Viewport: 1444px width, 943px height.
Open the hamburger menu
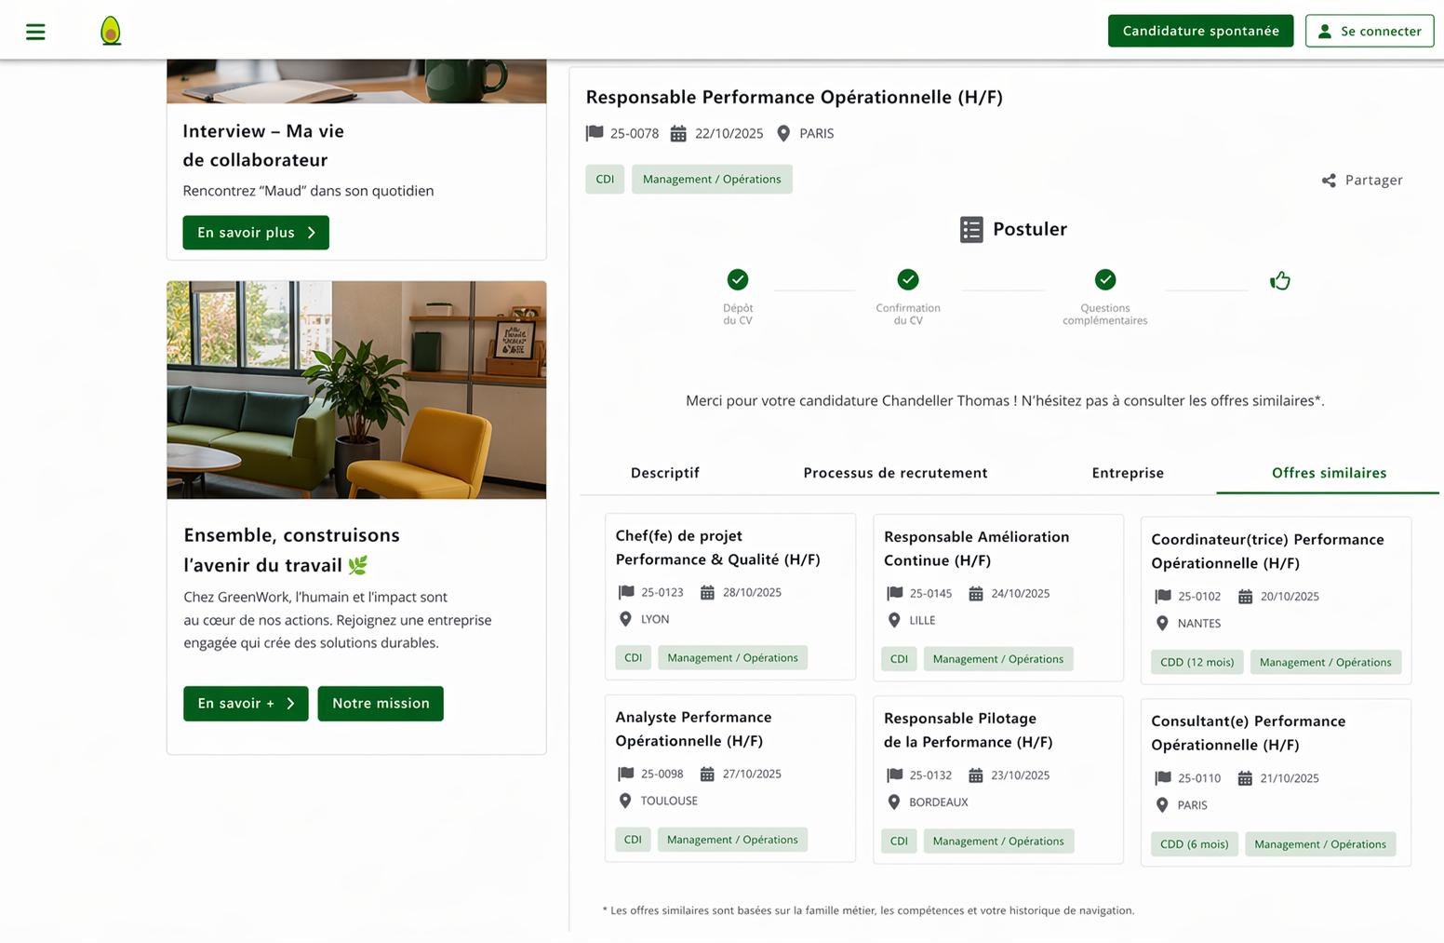click(x=35, y=32)
